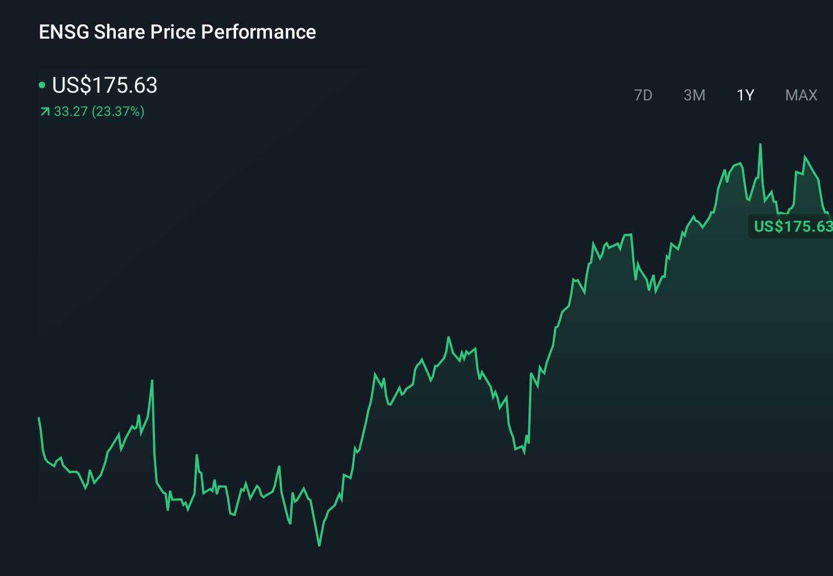Click the upward trend arrow icon
Image resolution: width=833 pixels, height=576 pixels.
[x=44, y=111]
